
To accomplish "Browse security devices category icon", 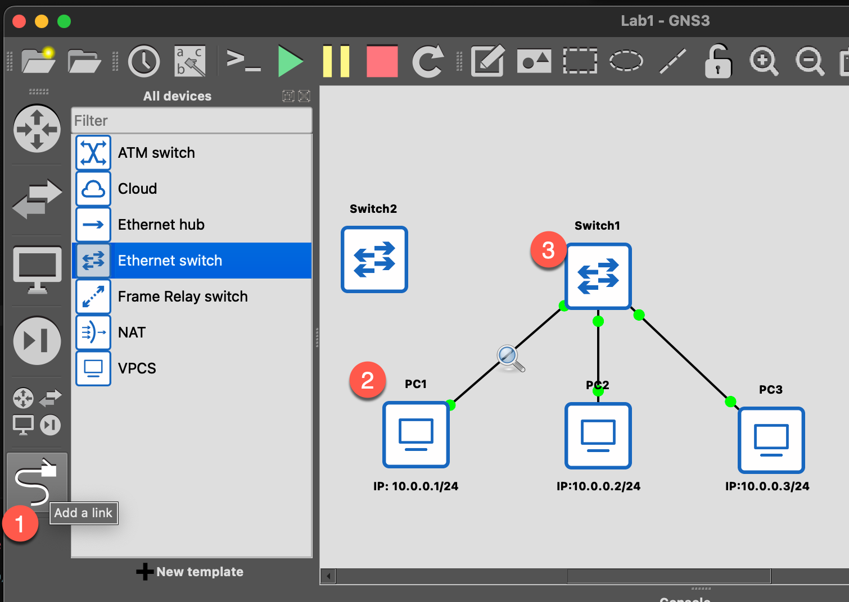I will (x=37, y=340).
